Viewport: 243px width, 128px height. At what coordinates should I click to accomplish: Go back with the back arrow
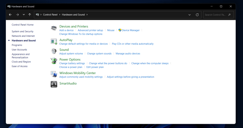[10, 15]
